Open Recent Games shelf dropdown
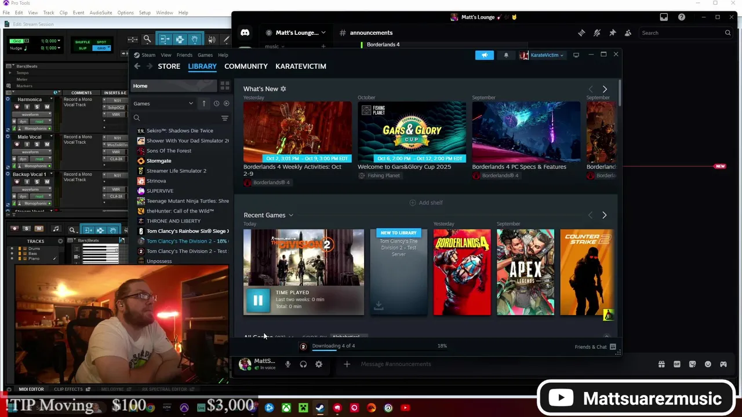The height and width of the screenshot is (417, 742). [x=291, y=215]
